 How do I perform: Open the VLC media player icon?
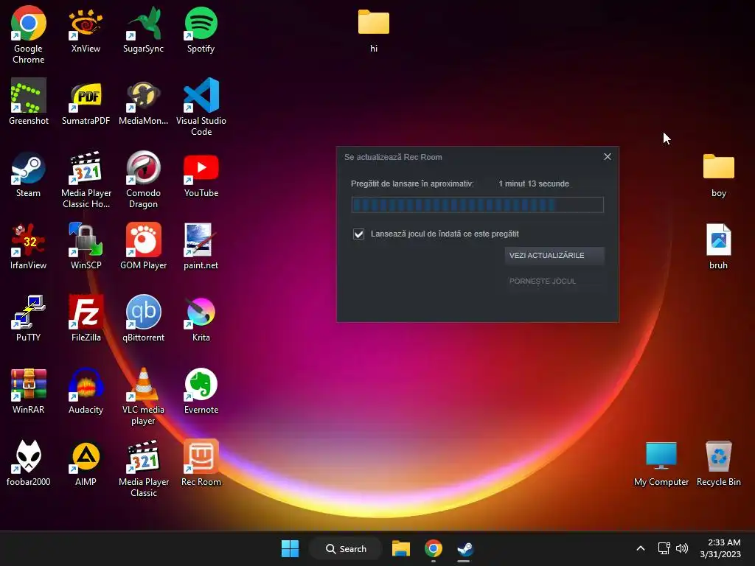pos(144,396)
